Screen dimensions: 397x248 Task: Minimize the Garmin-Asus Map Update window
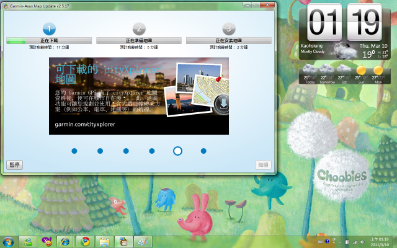point(247,5)
